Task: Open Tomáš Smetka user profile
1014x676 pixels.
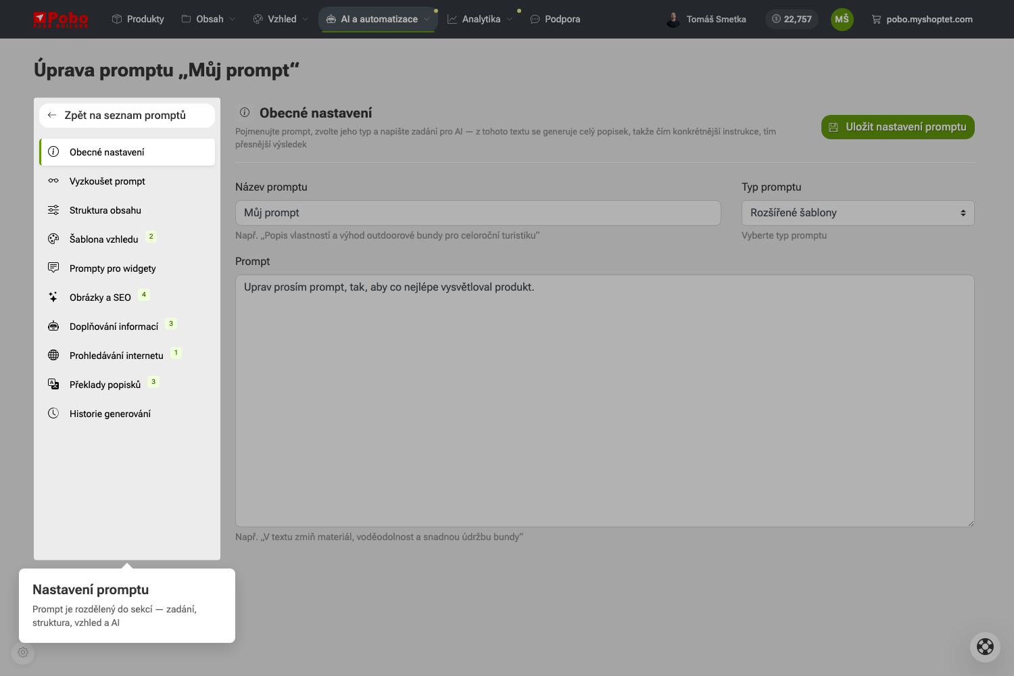Action: pyautogui.click(x=706, y=19)
